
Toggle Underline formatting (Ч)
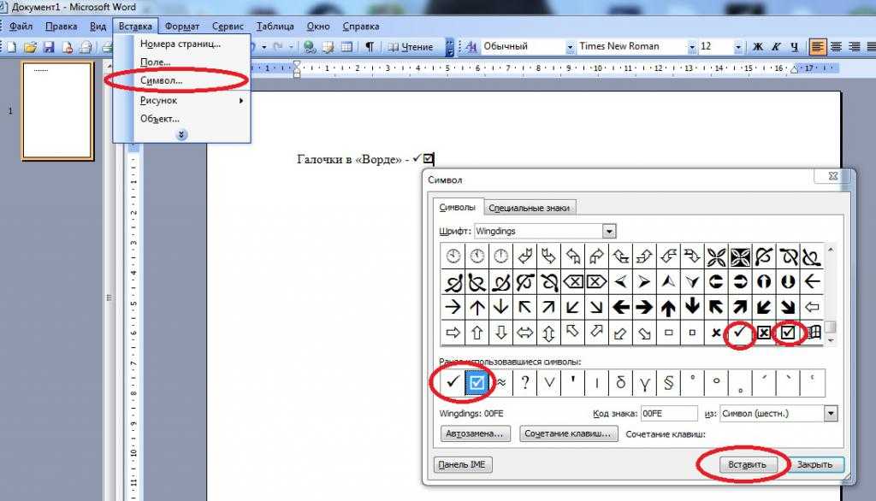click(795, 46)
